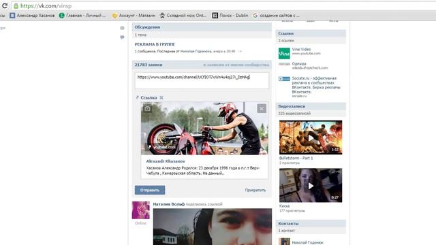Open the Контакты section header

[x=311, y=224]
